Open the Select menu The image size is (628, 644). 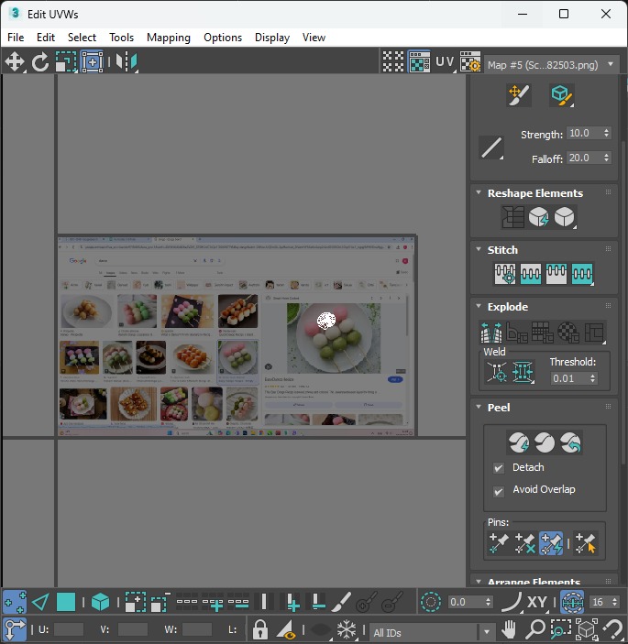coord(82,38)
